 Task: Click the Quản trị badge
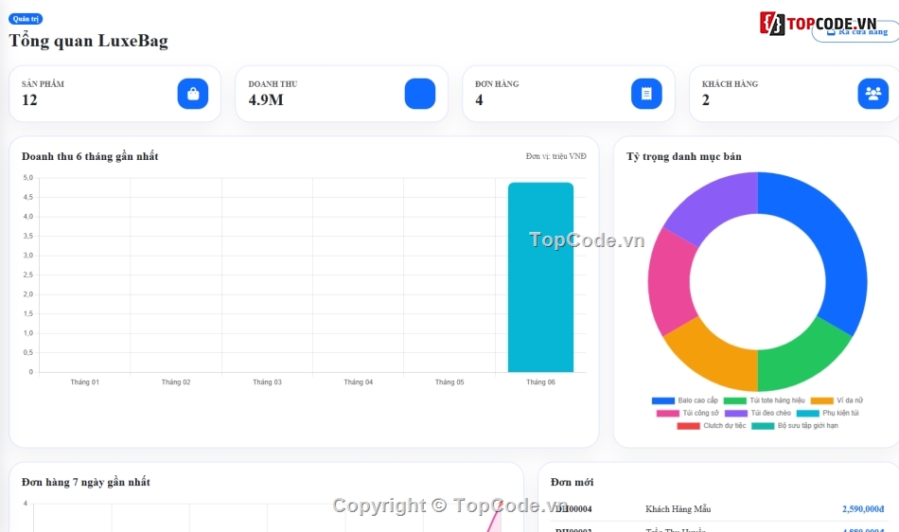26,19
